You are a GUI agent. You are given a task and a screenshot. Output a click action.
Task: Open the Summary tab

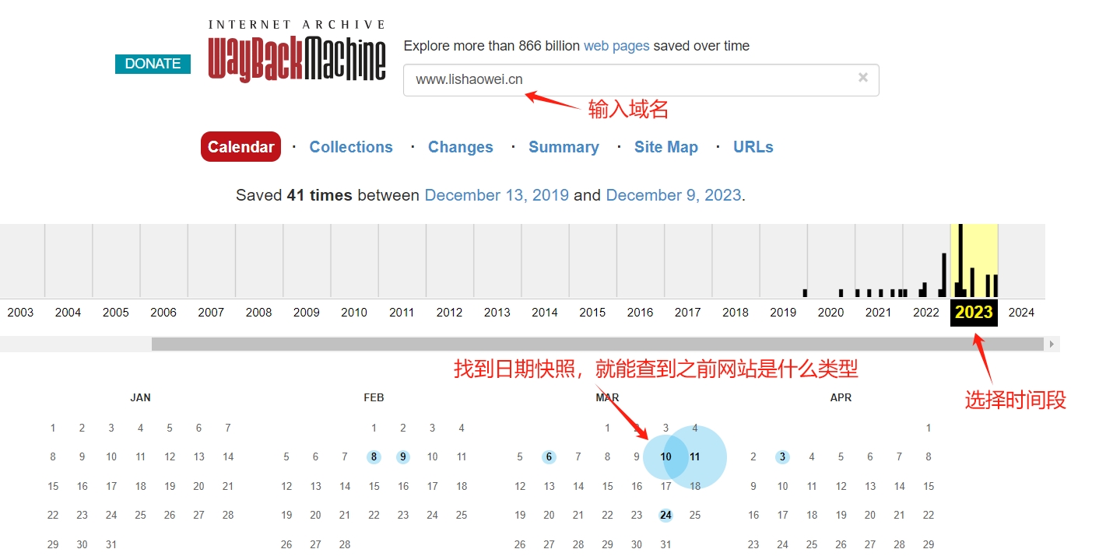(564, 146)
